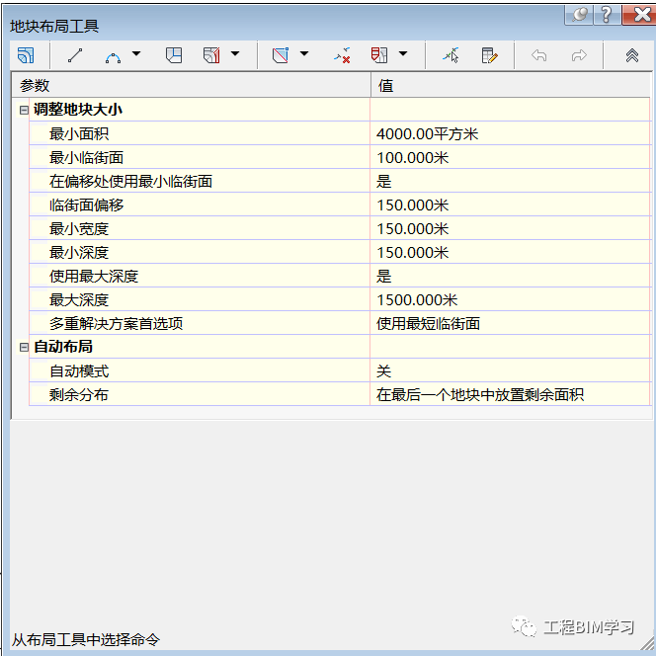Click the resize grip at window corner

(648, 644)
